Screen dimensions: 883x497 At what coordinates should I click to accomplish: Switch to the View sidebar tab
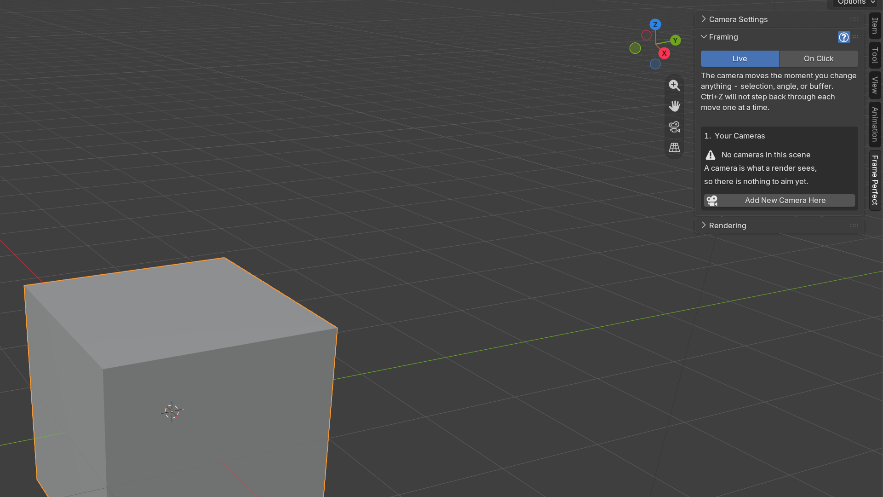(875, 86)
